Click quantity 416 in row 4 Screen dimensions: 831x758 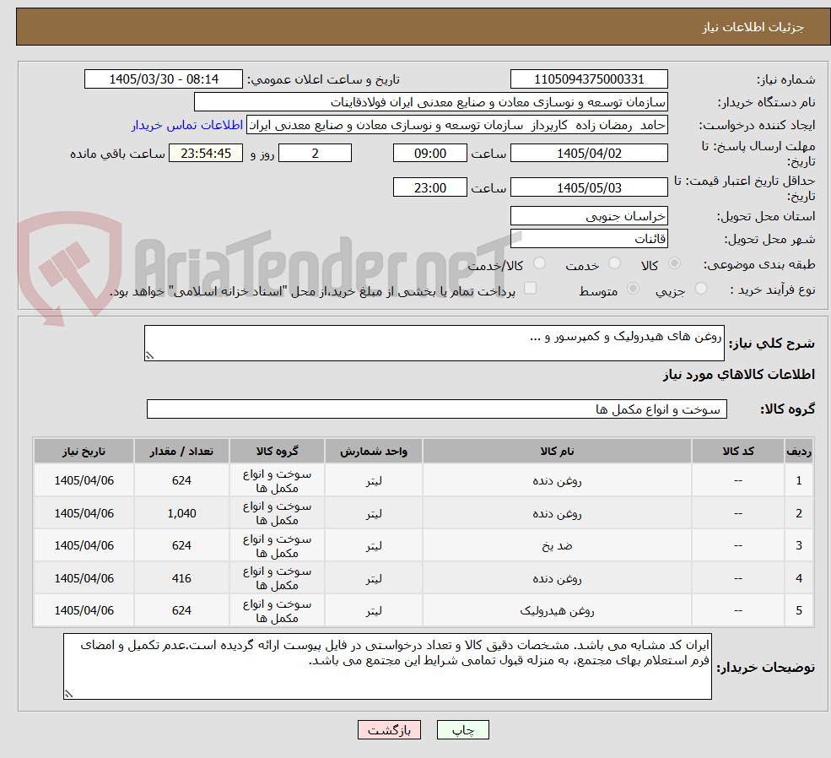tap(181, 579)
